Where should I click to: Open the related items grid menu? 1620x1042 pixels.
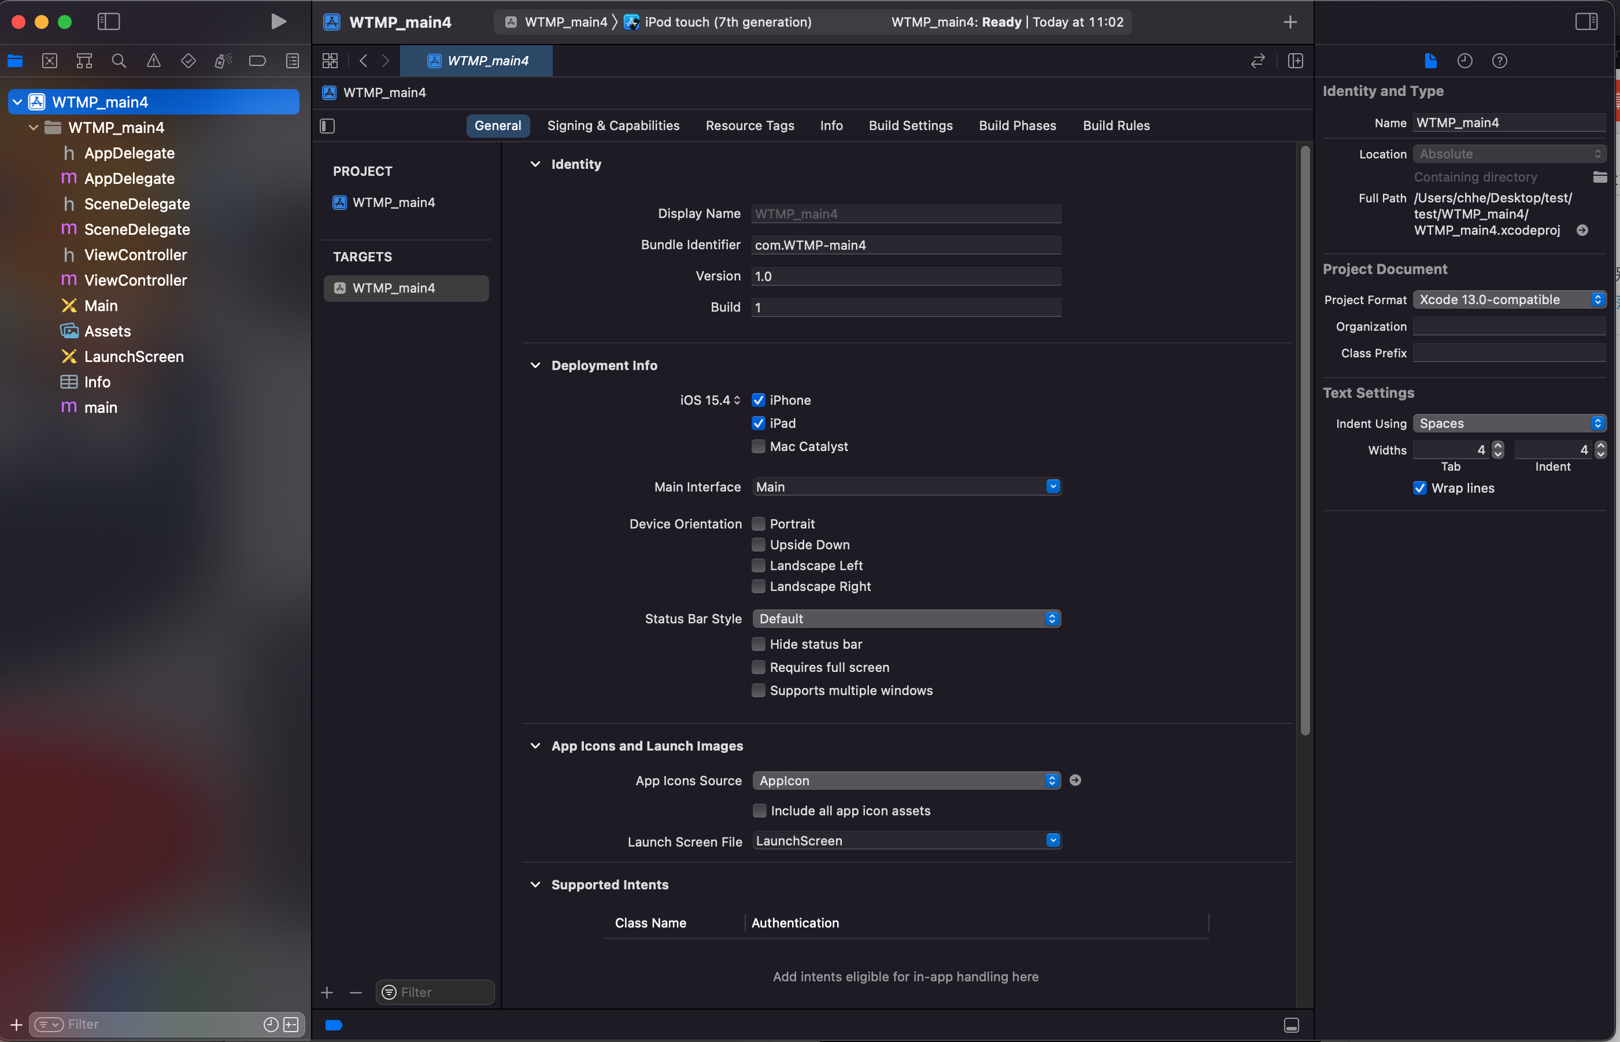[330, 61]
